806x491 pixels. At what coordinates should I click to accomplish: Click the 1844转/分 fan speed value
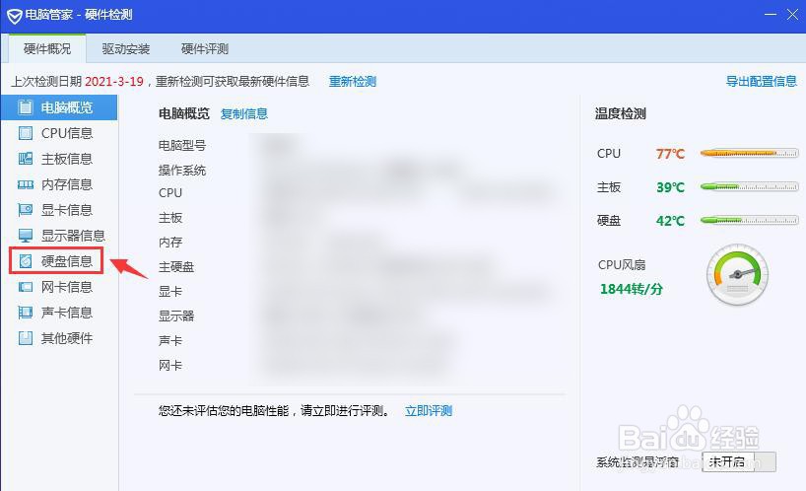click(632, 289)
